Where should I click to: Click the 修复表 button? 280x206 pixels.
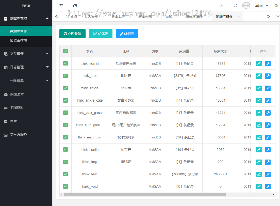[x=127, y=34]
